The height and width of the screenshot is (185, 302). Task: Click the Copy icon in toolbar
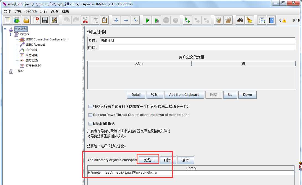[95, 20]
